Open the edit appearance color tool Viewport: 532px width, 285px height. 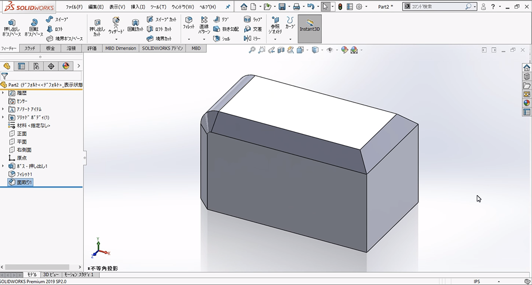pyautogui.click(x=344, y=50)
